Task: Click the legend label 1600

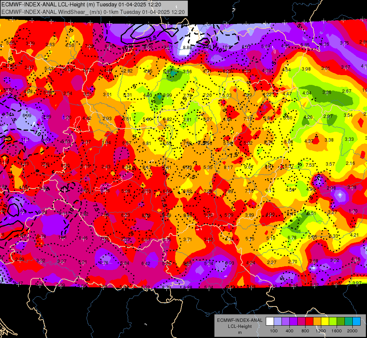Action: click(337, 331)
